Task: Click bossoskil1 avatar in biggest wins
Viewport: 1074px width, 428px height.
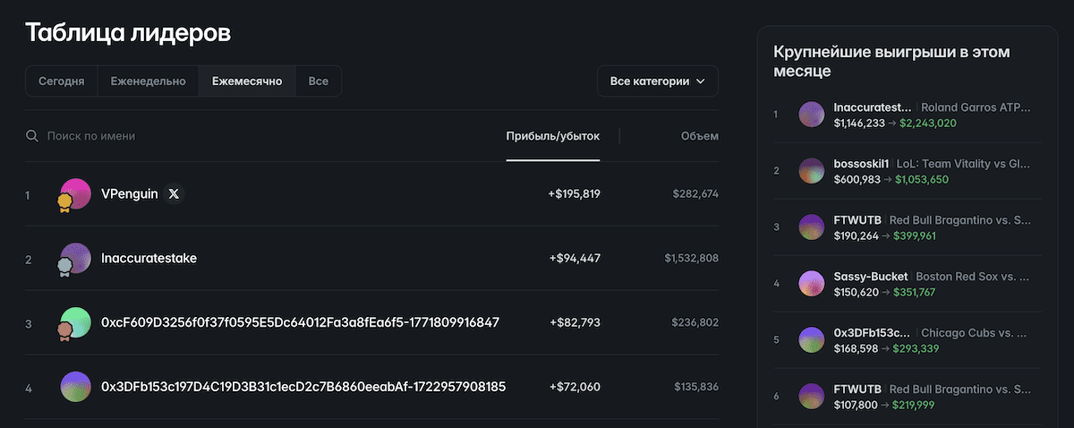Action: pyautogui.click(x=811, y=170)
